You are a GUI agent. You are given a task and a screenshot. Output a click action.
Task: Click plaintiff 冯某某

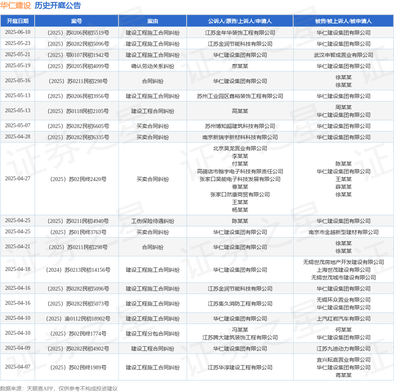click(x=240, y=330)
